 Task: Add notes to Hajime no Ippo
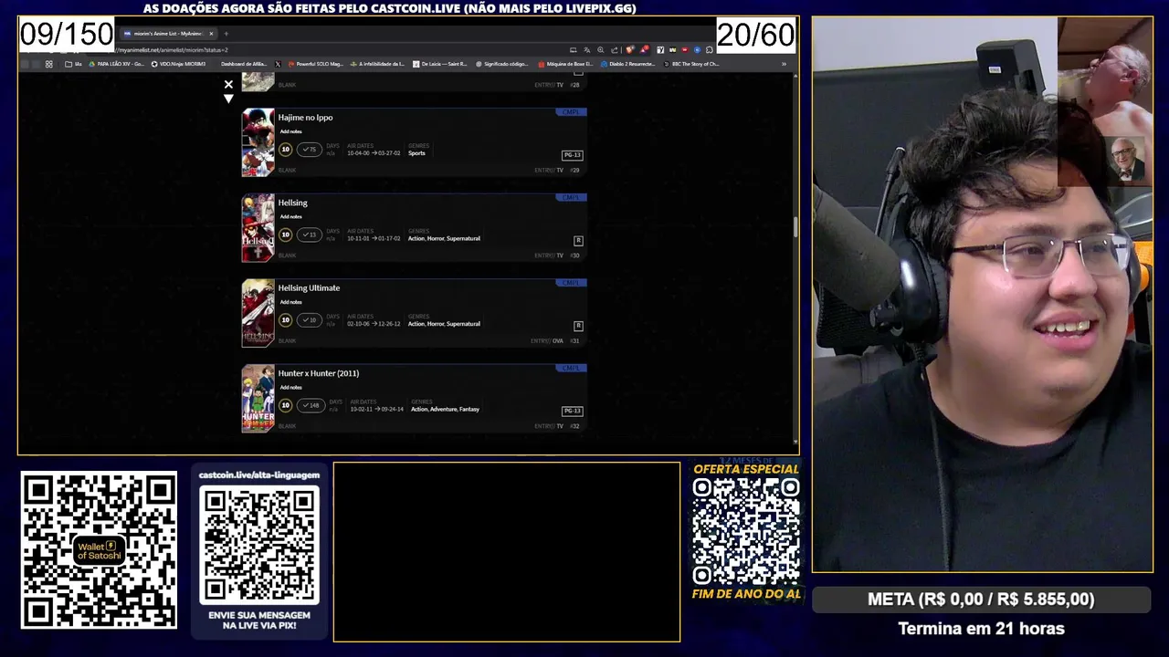[290, 131]
